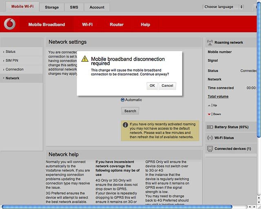Select Network in the left sidebar
This screenshot has height=209, width=261.
[21, 78]
